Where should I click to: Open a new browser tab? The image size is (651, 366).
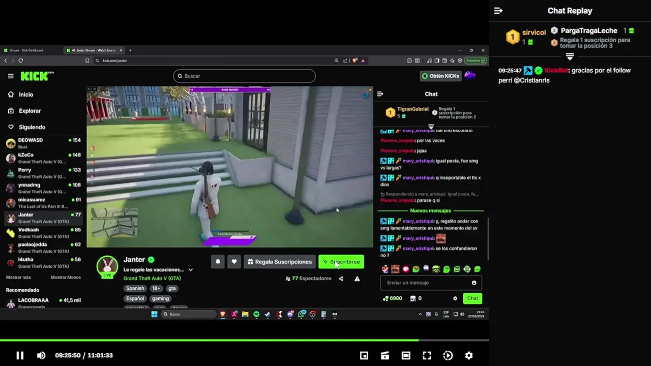130,50
